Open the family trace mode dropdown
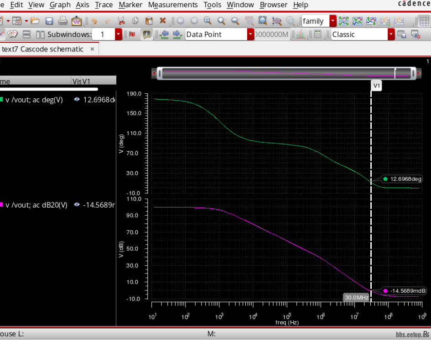The height and width of the screenshot is (340, 431). coord(333,21)
